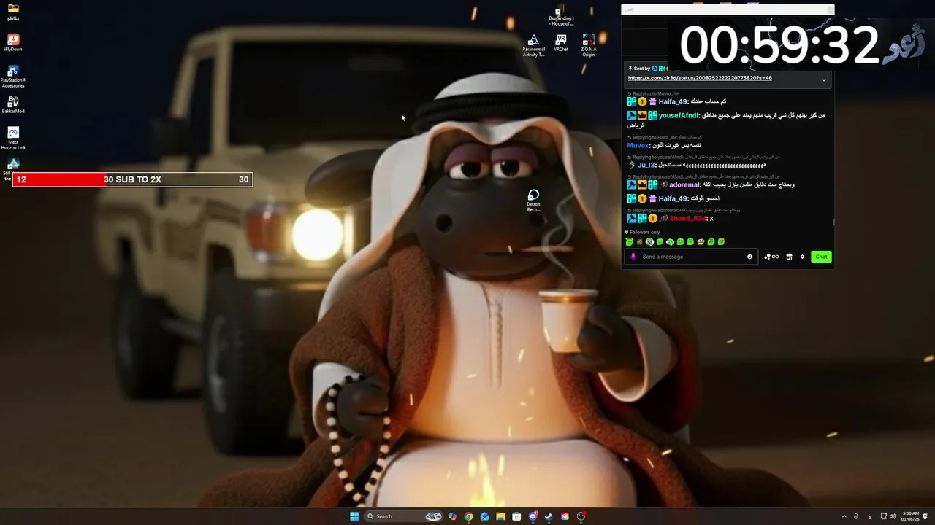
Task: Click the 'Replying to Muvex' line
Action: pyautogui.click(x=652, y=93)
